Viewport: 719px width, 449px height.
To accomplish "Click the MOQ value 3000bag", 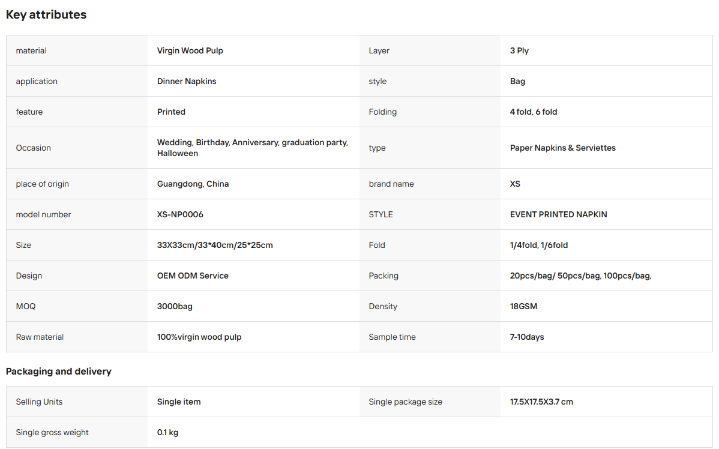I will (175, 306).
